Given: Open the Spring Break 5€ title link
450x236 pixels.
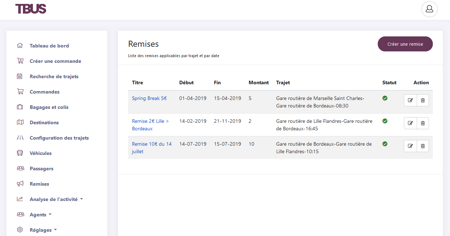Looking at the screenshot, I should (149, 98).
